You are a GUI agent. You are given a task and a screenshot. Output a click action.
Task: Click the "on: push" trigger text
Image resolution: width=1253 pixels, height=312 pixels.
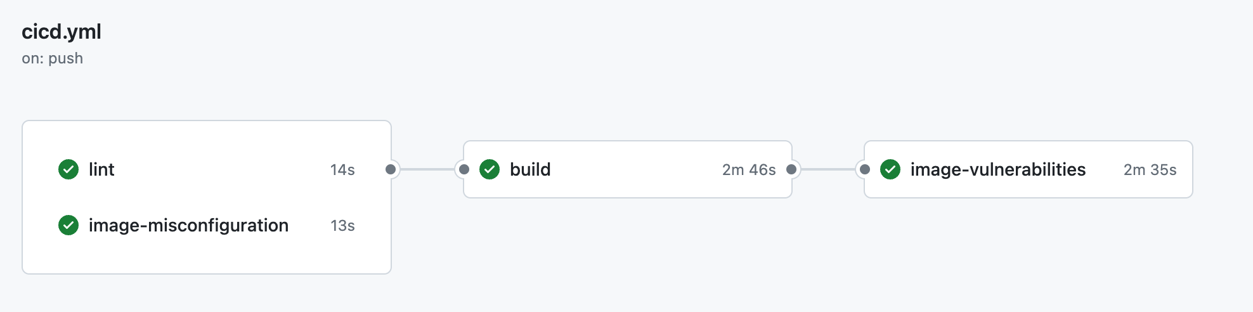[x=52, y=58]
